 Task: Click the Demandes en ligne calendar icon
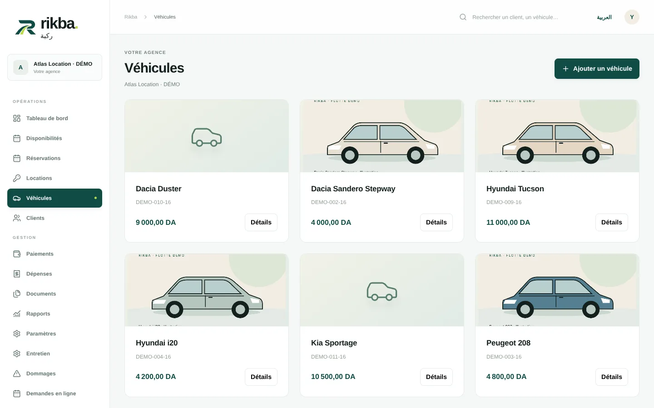pos(17,393)
